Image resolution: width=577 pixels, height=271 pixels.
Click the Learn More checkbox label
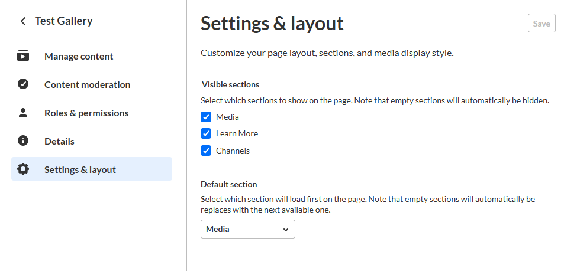[x=237, y=133]
